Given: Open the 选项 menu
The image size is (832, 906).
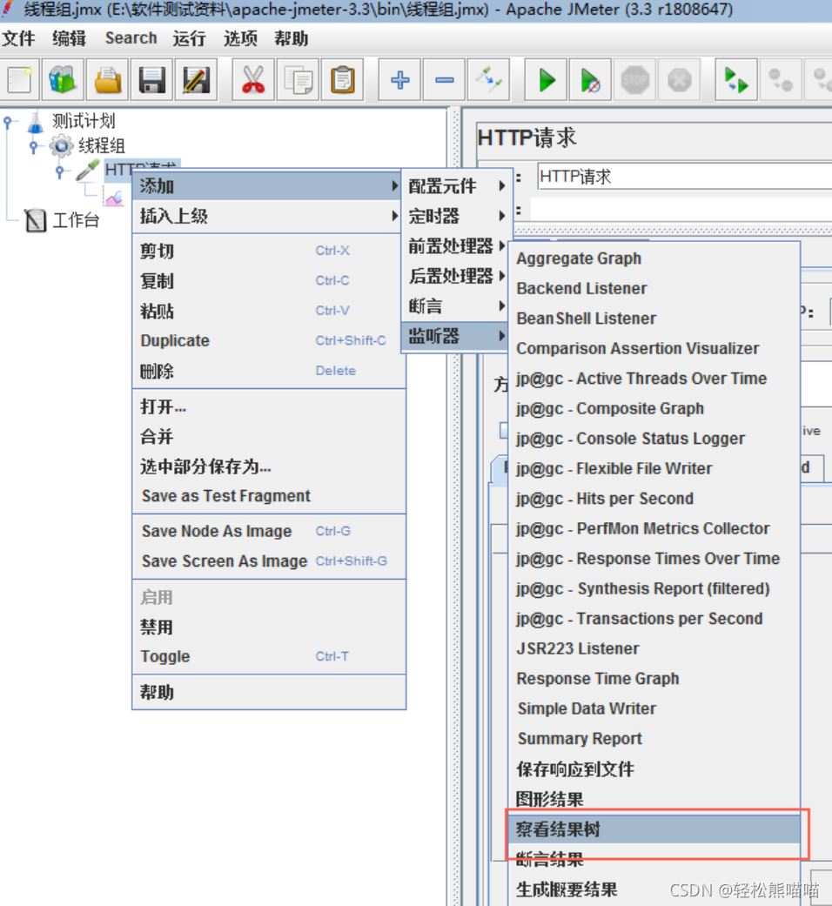Looking at the screenshot, I should pos(240,38).
